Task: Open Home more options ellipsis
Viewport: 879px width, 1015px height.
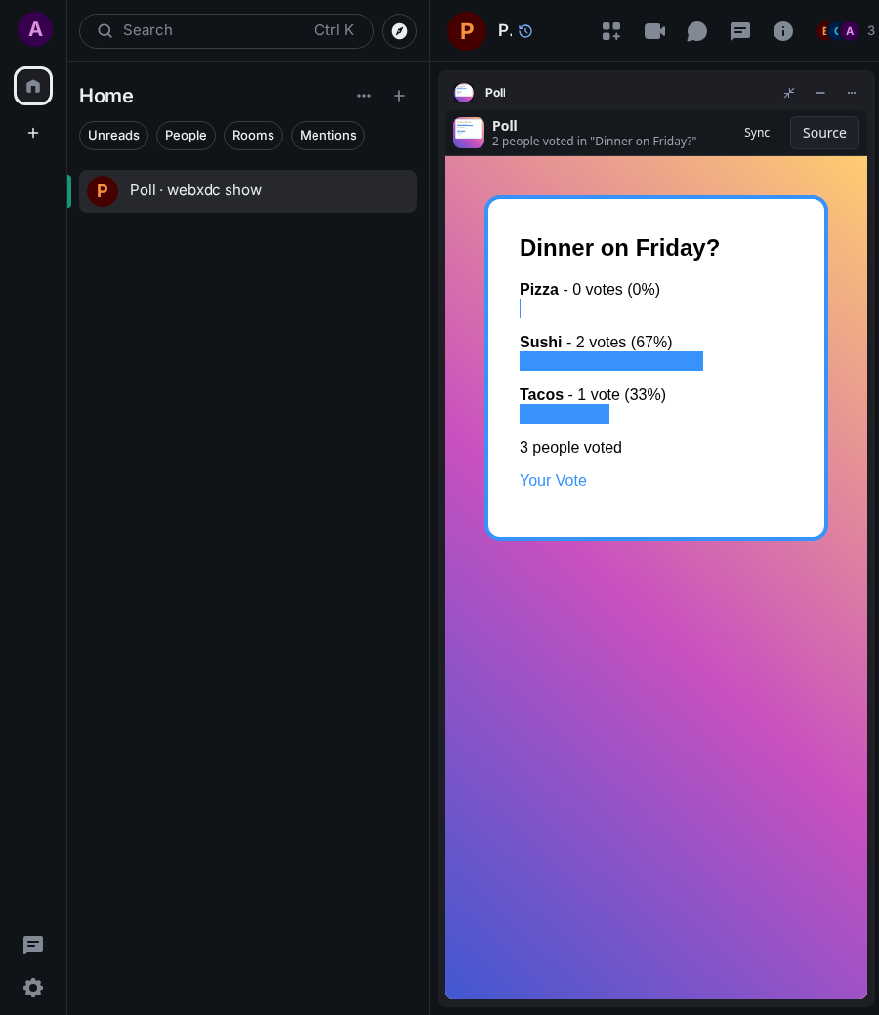Action: 364,96
